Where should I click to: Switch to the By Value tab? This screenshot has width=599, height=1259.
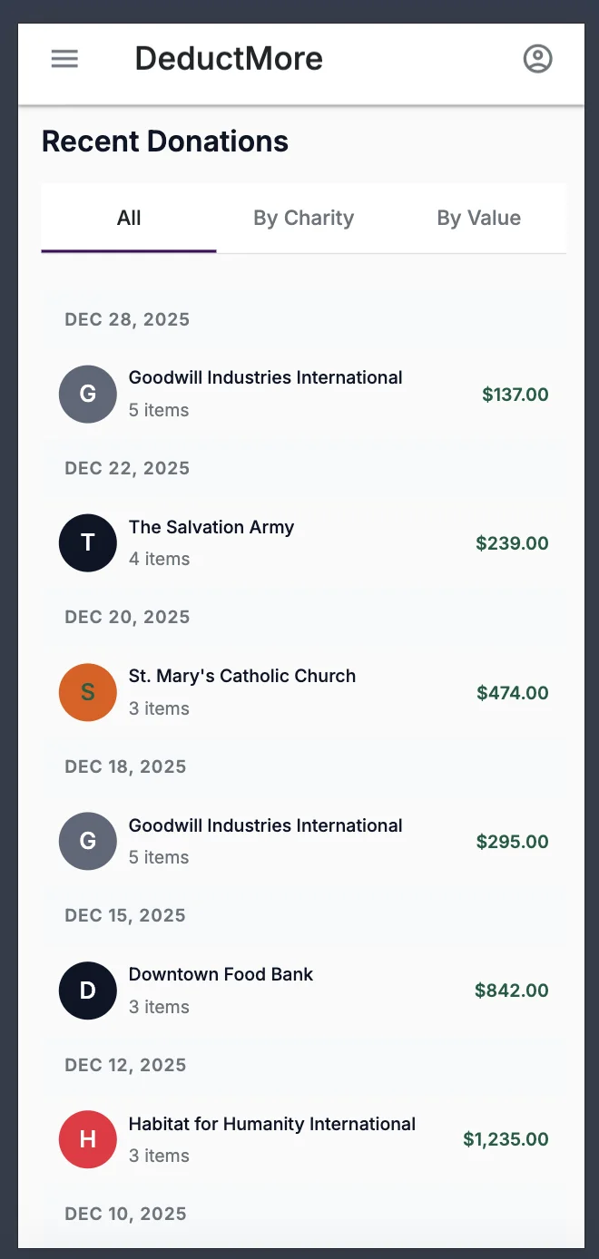[478, 219]
